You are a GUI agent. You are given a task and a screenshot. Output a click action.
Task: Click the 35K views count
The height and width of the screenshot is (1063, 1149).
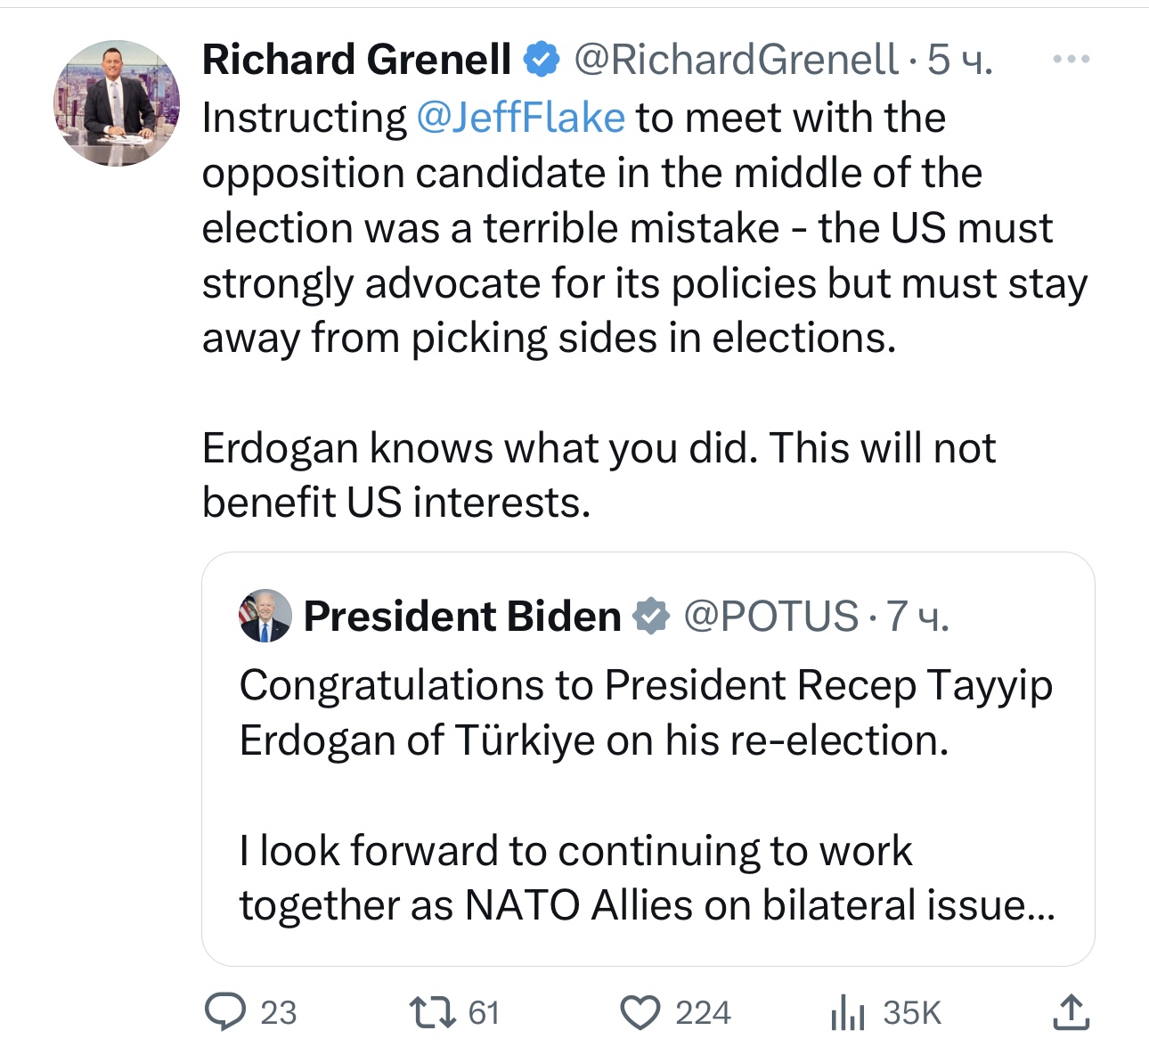tap(912, 1013)
